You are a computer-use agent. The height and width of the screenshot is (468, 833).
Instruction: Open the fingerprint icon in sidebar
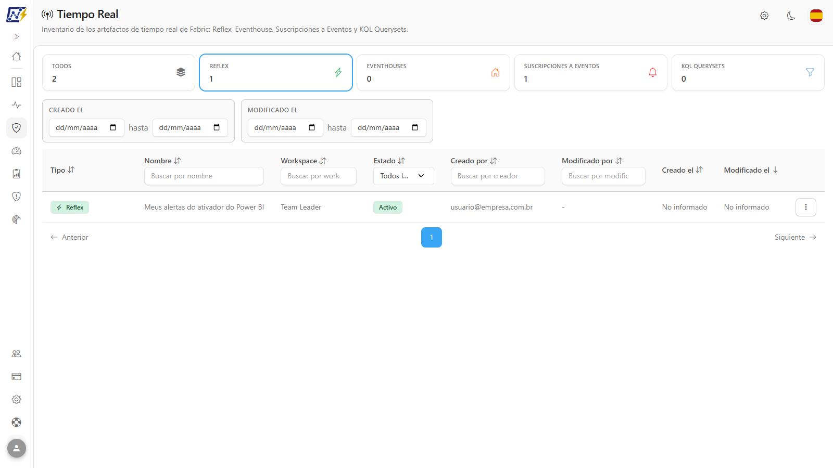pyautogui.click(x=17, y=219)
